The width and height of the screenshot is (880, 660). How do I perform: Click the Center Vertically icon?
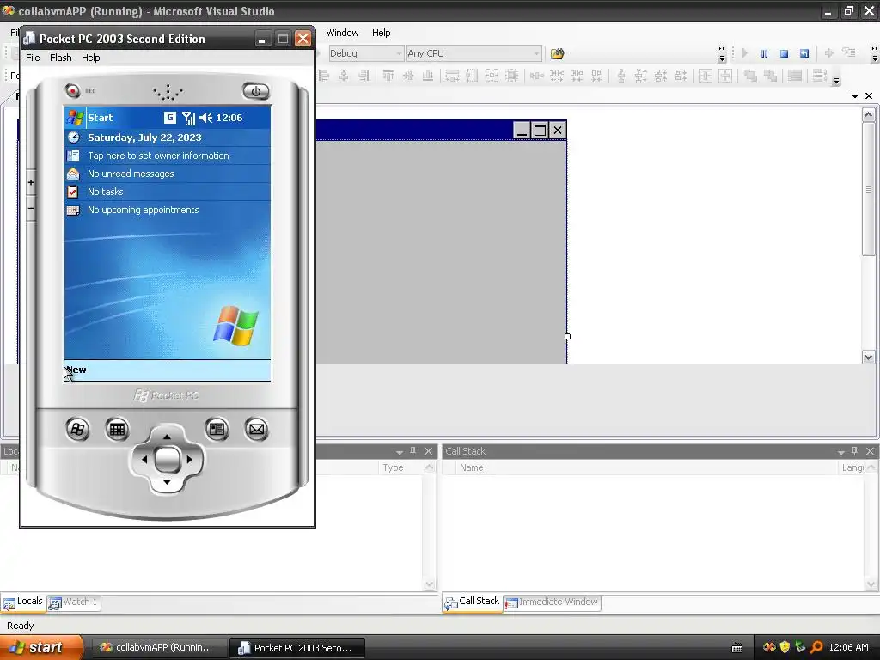point(725,76)
